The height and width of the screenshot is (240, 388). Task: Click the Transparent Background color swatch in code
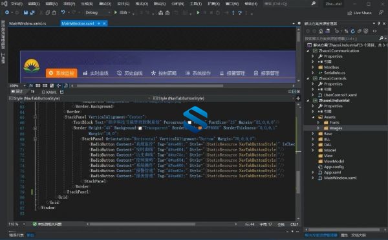pyautogui.click(x=140, y=128)
